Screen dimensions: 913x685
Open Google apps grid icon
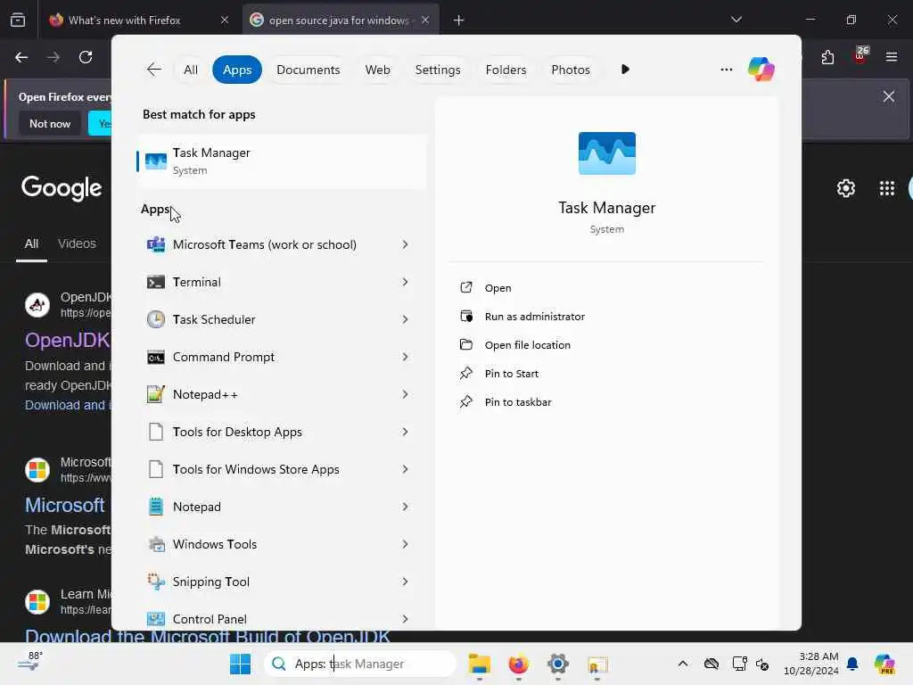click(x=887, y=188)
